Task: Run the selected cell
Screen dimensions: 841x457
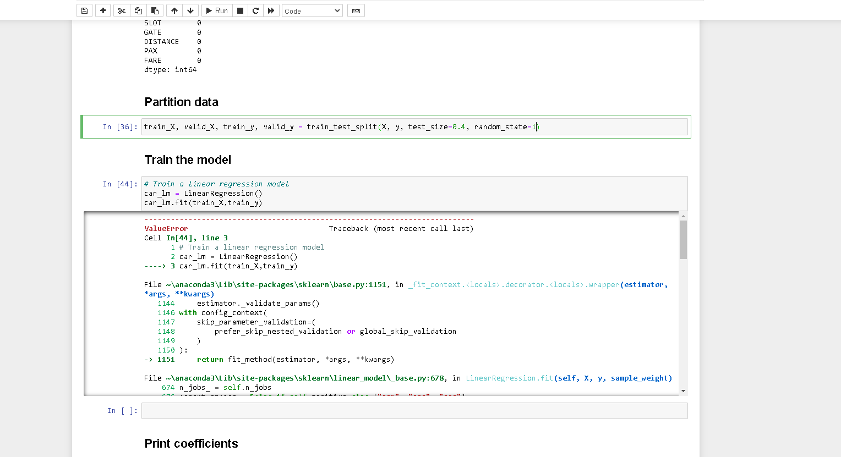Action: [217, 10]
